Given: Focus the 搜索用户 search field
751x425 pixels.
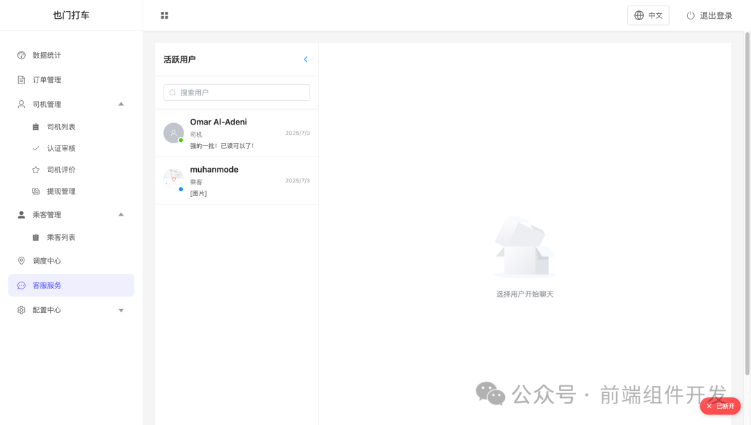Looking at the screenshot, I should click(236, 93).
